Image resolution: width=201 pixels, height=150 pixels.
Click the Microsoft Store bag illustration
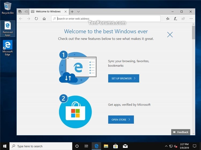75,112
